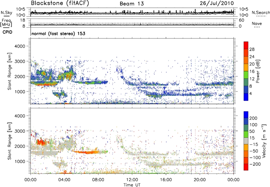Click the '18' tick on the frequency axis
Image resolution: width=270 pixels, height=187 pixels.
click(x=23, y=20)
